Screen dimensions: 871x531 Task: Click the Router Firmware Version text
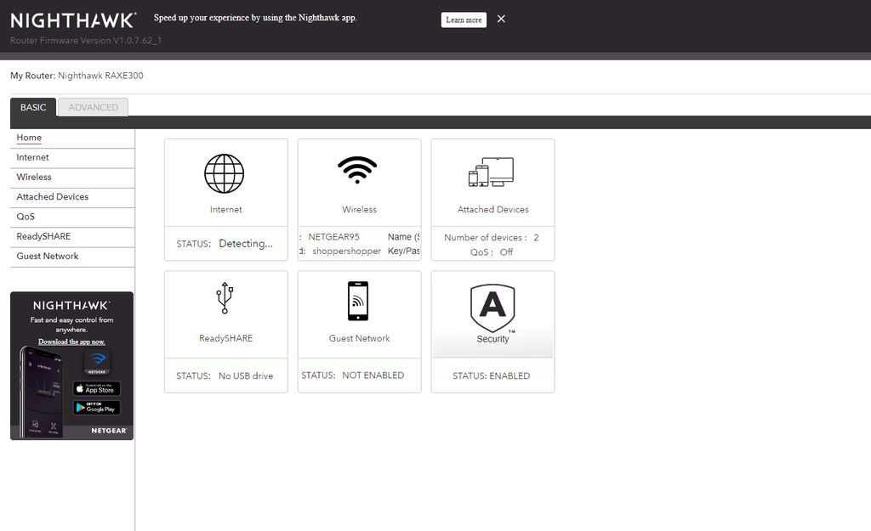click(86, 41)
